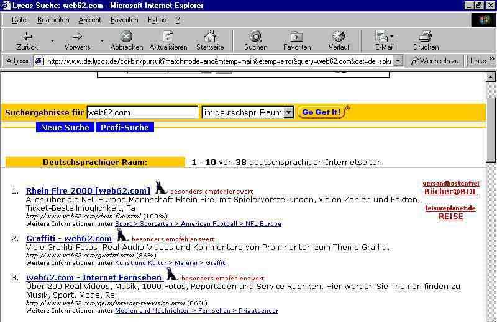Screen dimensions: 497x322
Task: Open Rhein Fire 2000 [web62.com] result
Action: click(x=88, y=190)
